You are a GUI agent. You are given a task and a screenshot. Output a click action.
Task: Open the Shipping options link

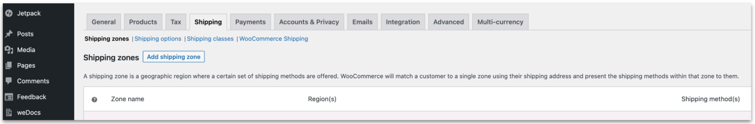click(158, 39)
